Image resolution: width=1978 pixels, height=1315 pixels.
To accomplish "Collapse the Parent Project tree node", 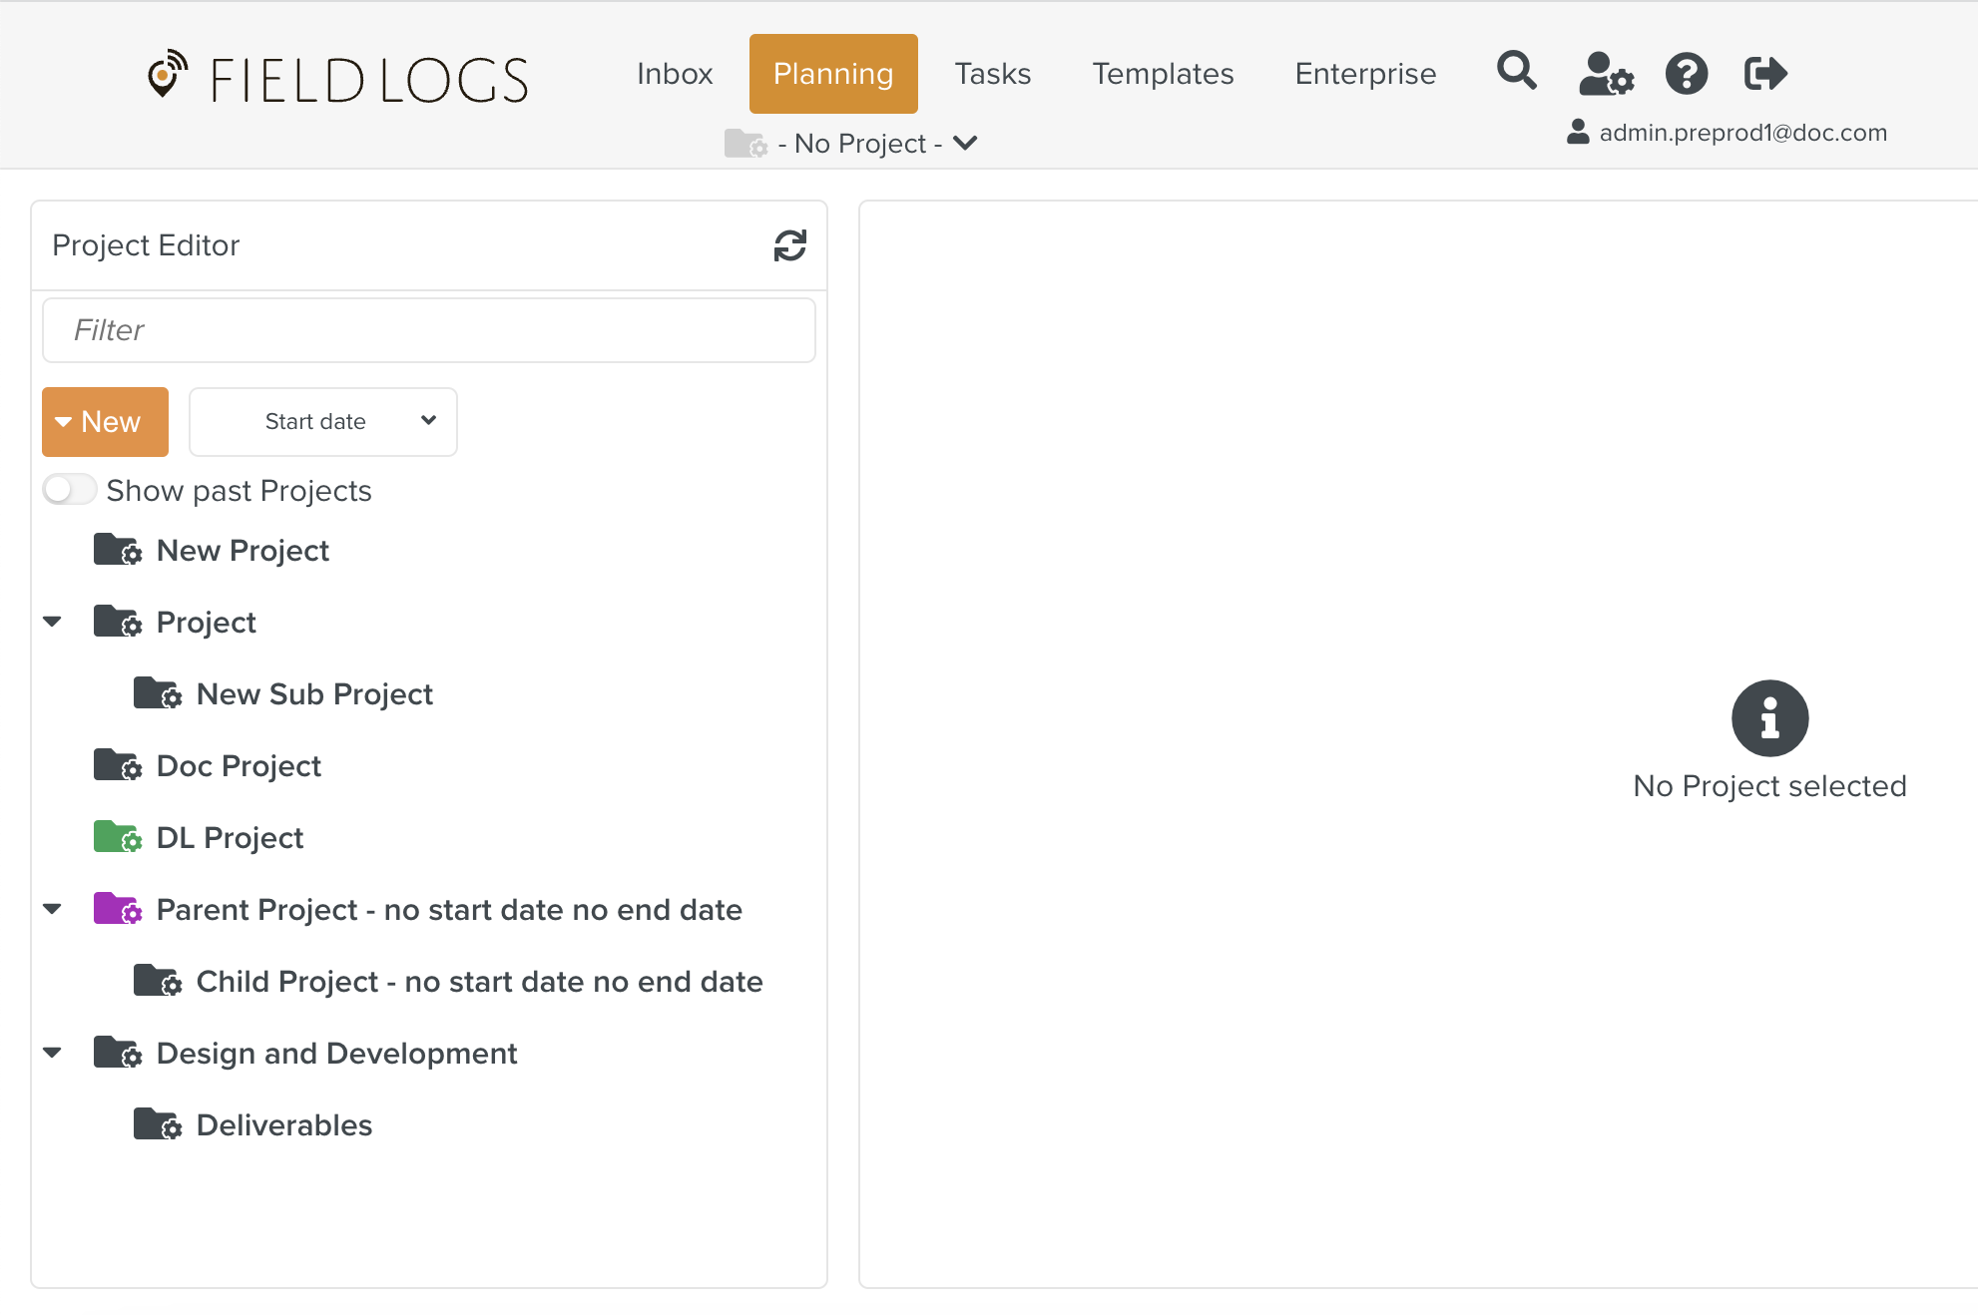I will coord(53,909).
